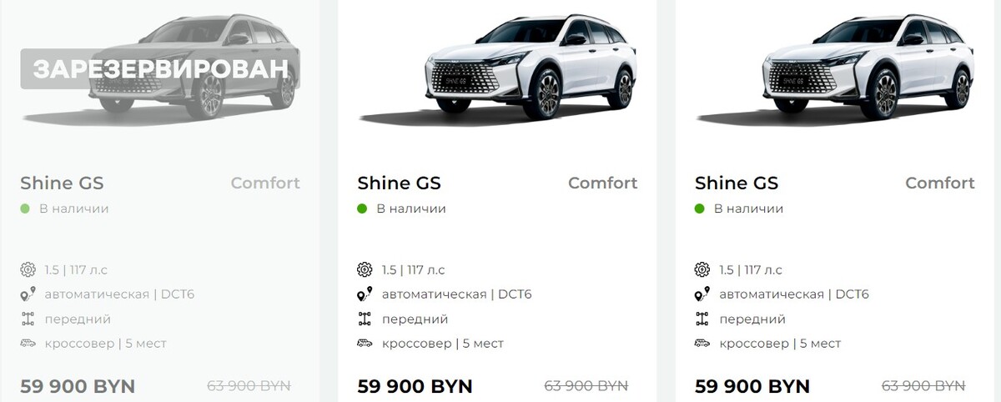Click the Comfort trim label in the right card

tap(939, 183)
